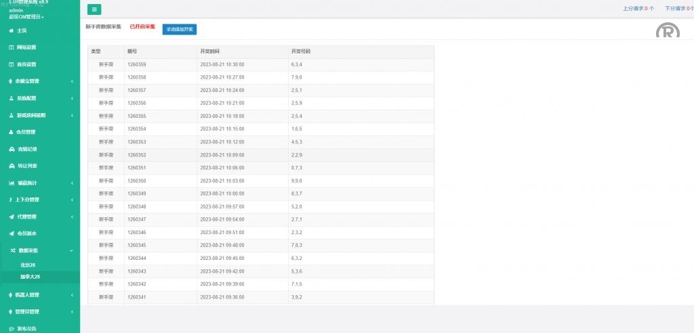Collapse the 数据采集 section arrow

[72, 250]
